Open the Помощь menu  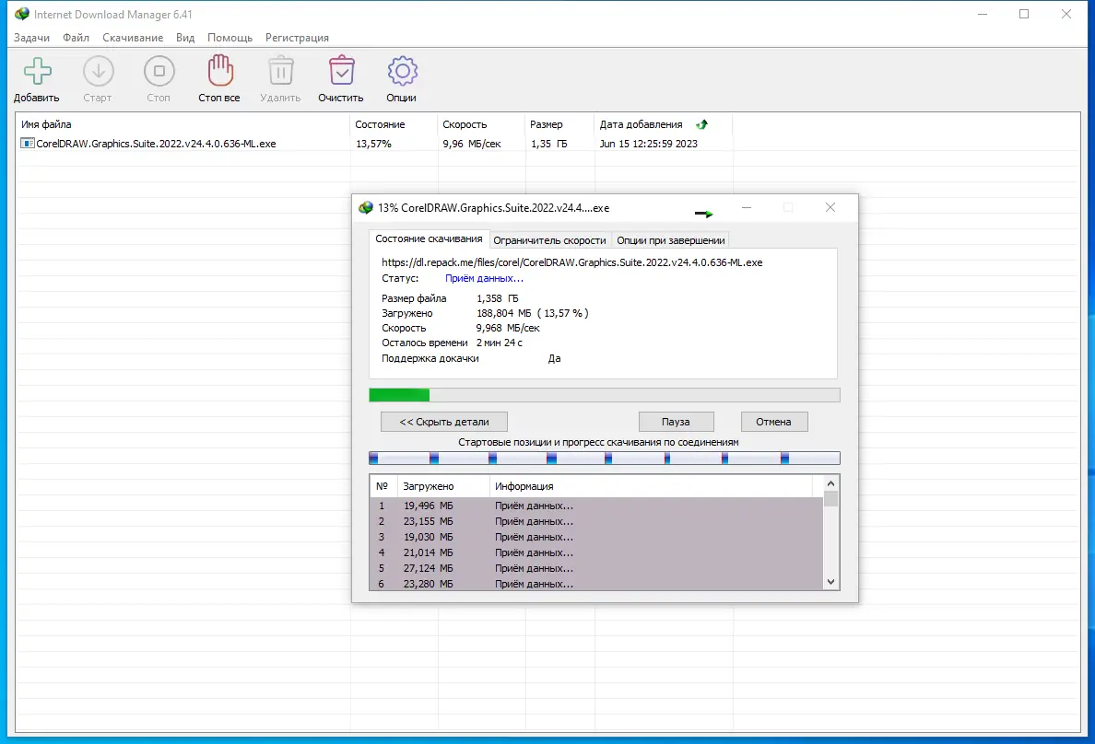[230, 38]
